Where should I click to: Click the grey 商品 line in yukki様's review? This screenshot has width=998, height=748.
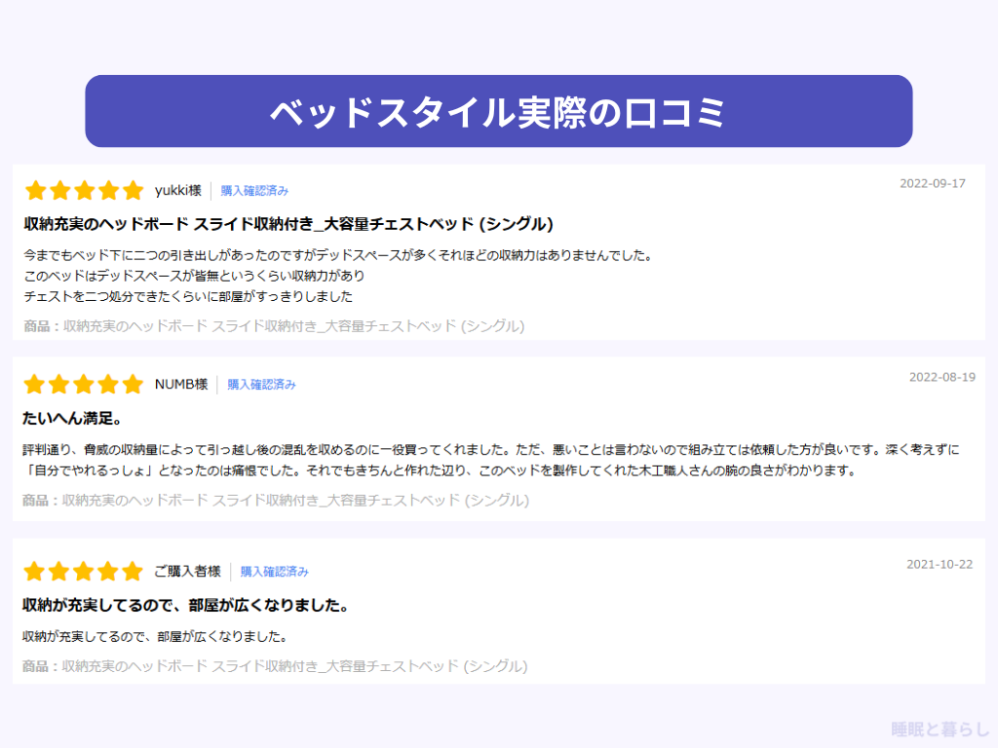click(x=274, y=326)
